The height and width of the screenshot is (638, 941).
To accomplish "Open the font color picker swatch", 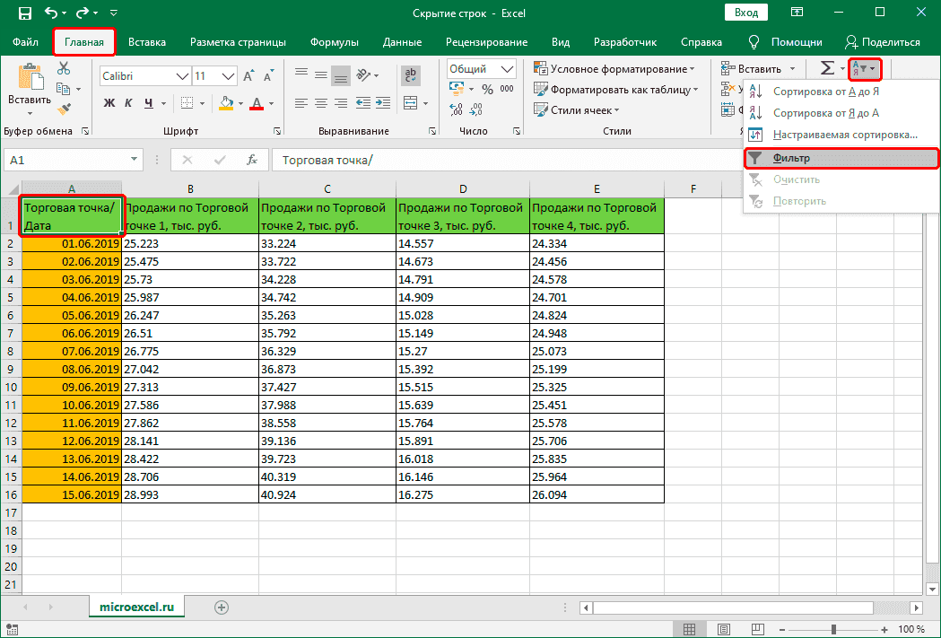I will 257,103.
